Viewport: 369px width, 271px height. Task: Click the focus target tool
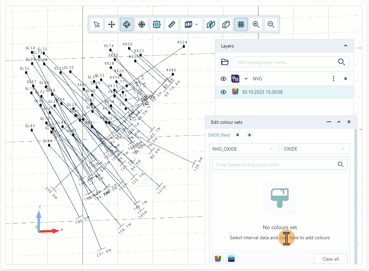(x=141, y=24)
